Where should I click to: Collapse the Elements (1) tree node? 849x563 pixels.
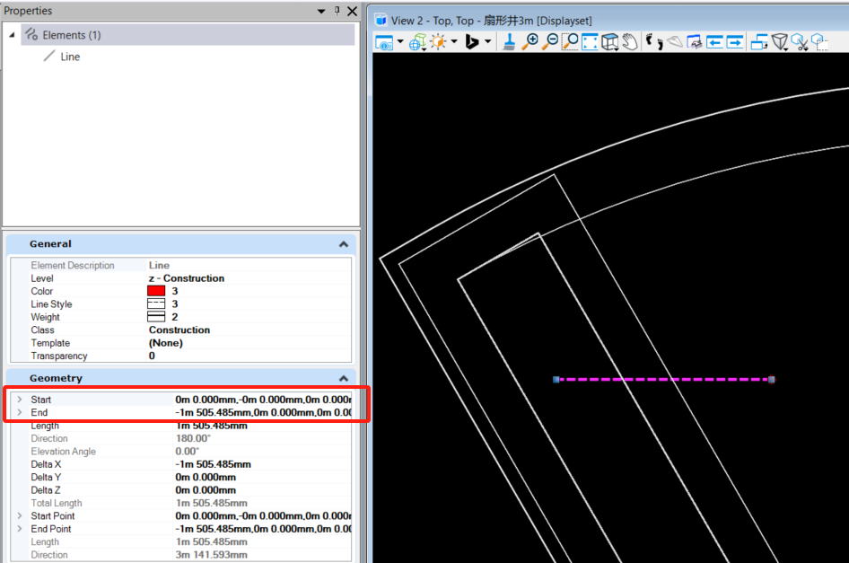(13, 35)
